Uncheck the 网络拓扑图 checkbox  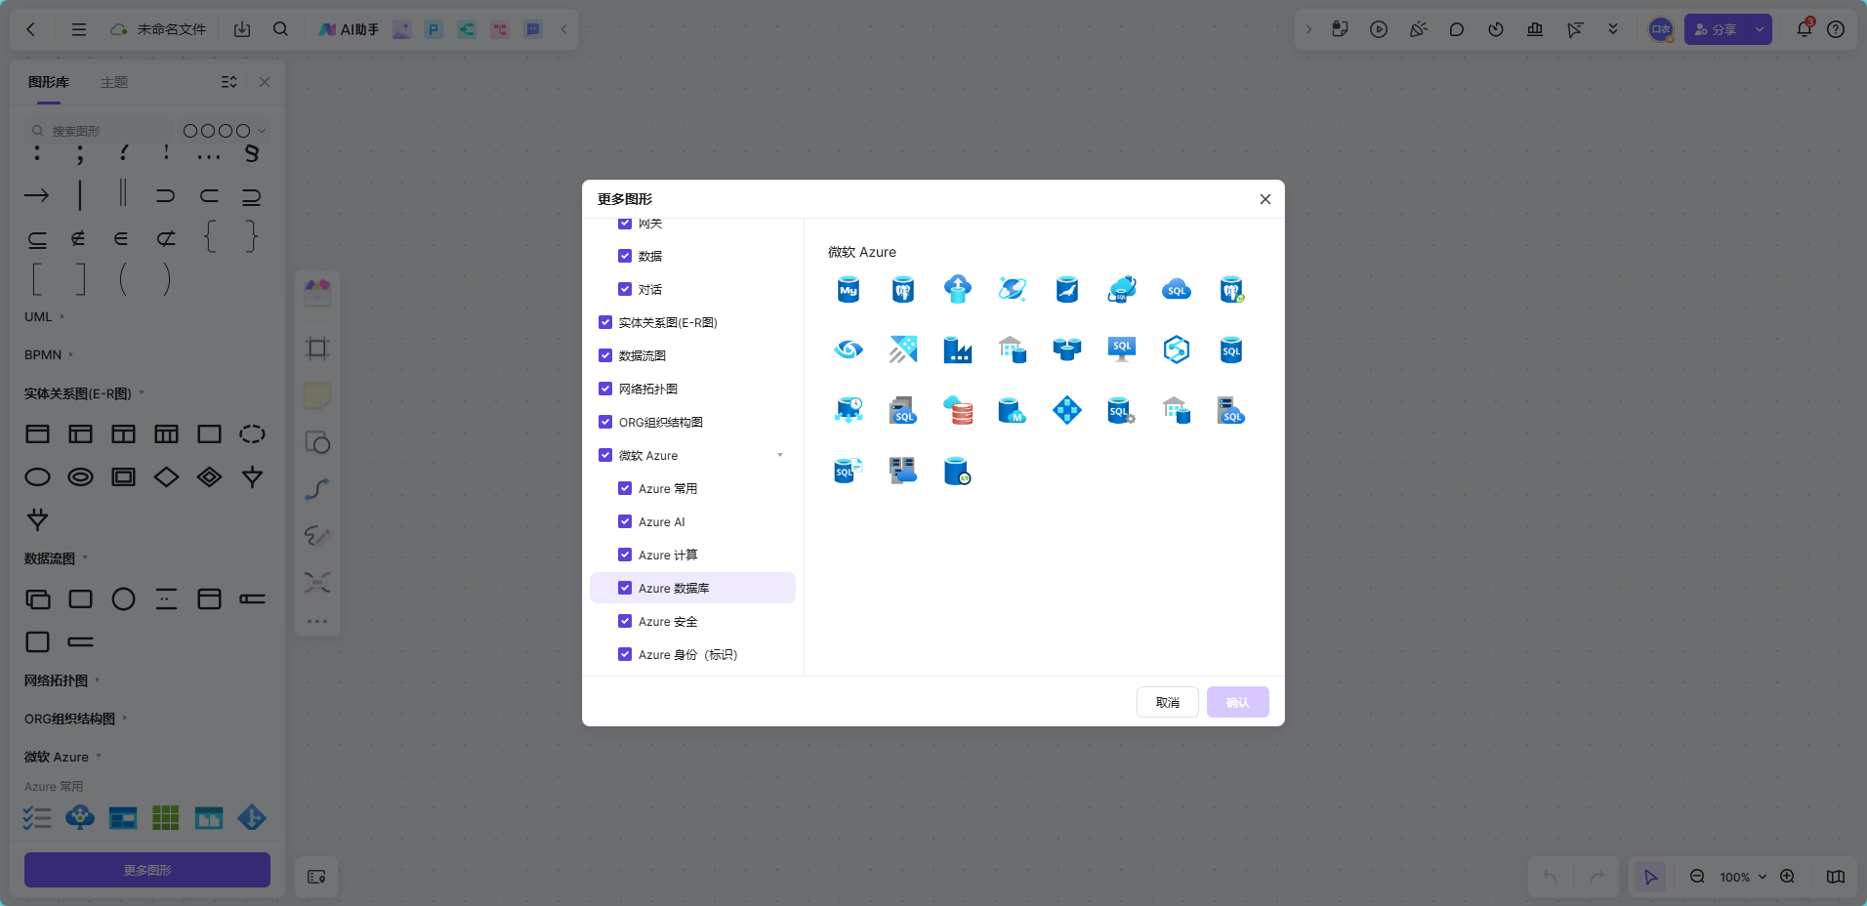(x=605, y=389)
